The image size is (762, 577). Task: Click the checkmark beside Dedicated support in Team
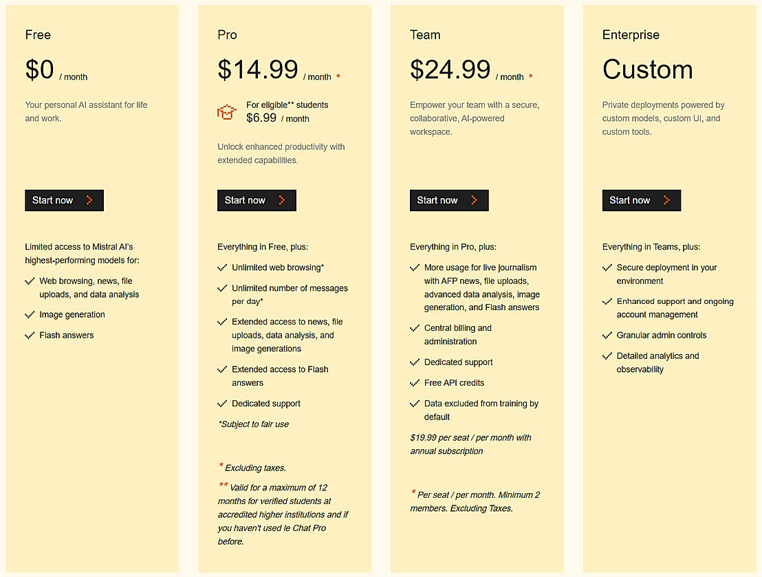pyautogui.click(x=415, y=362)
